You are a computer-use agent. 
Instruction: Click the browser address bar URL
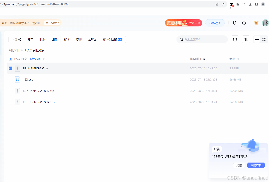35,4
